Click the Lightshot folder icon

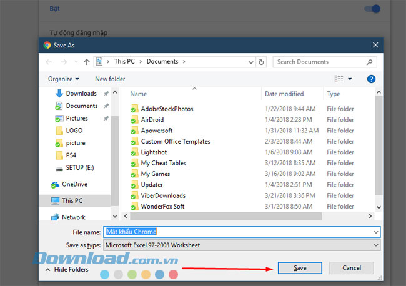point(134,152)
